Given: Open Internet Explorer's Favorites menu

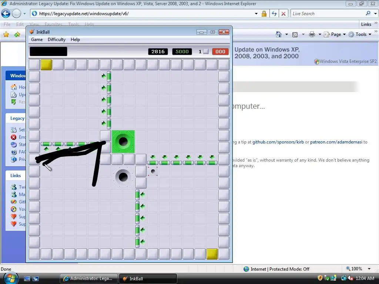Looking at the screenshot, I should pos(53,24).
